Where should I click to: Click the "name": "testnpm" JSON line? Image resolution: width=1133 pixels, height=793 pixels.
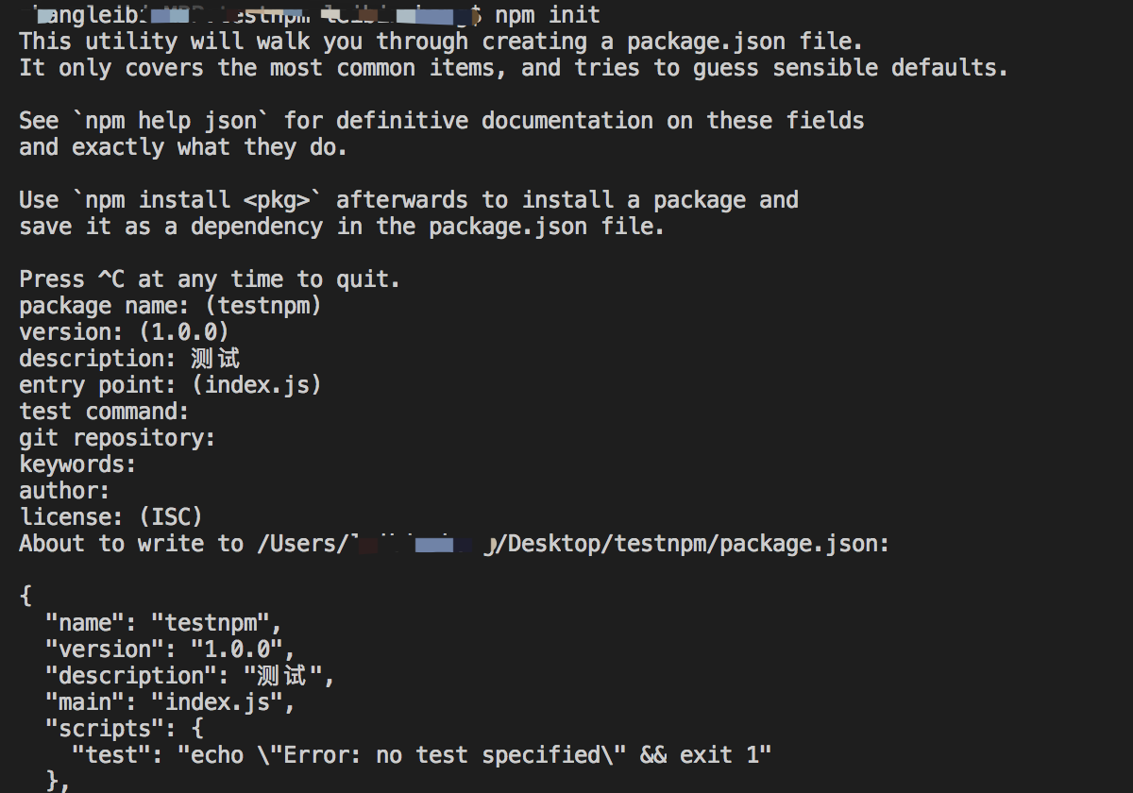pyautogui.click(x=164, y=623)
